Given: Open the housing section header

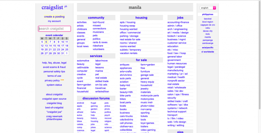Looking at the screenshot, I should coord(141,18).
